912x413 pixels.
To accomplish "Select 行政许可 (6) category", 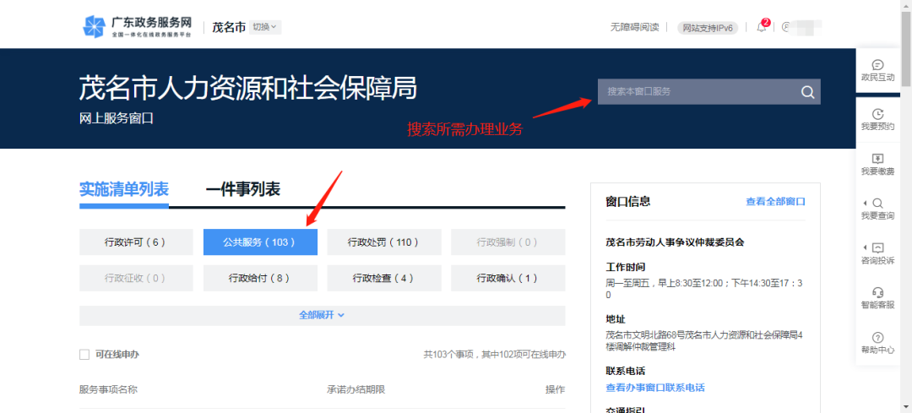I will pyautogui.click(x=136, y=242).
